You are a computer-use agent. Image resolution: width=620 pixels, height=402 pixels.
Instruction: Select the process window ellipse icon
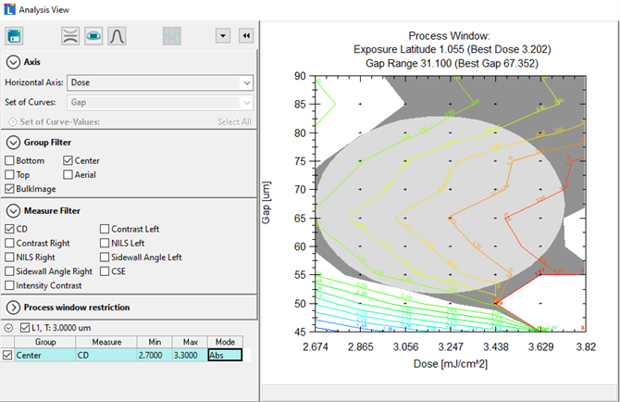click(x=93, y=36)
